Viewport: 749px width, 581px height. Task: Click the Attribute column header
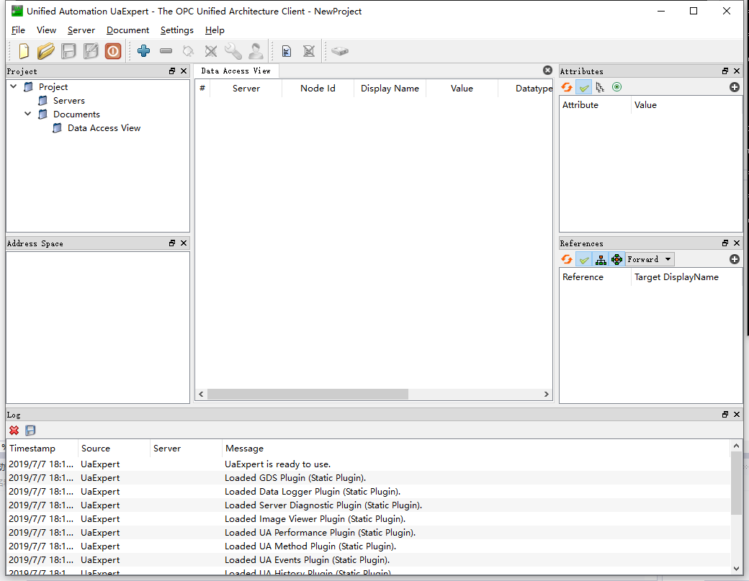coord(595,105)
